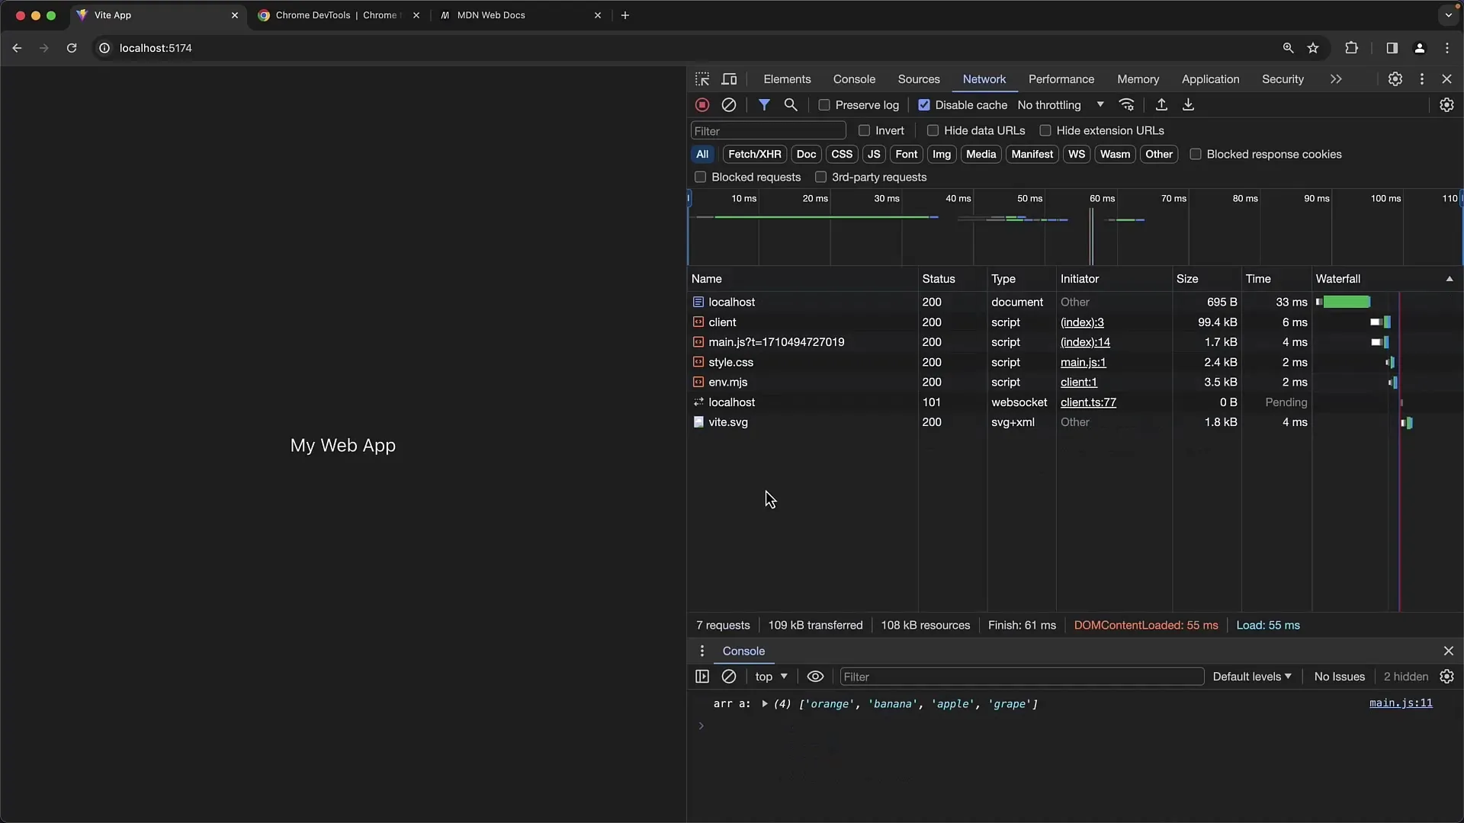Show more DevTools tabs chevron
This screenshot has width=1464, height=823.
pyautogui.click(x=1336, y=79)
